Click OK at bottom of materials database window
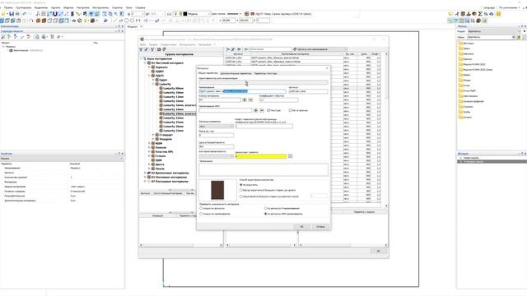 [x=378, y=251]
